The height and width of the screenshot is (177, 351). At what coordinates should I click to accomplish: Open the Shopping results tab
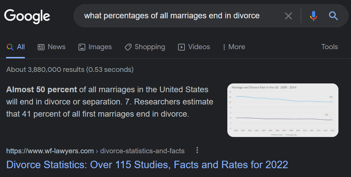(x=145, y=47)
